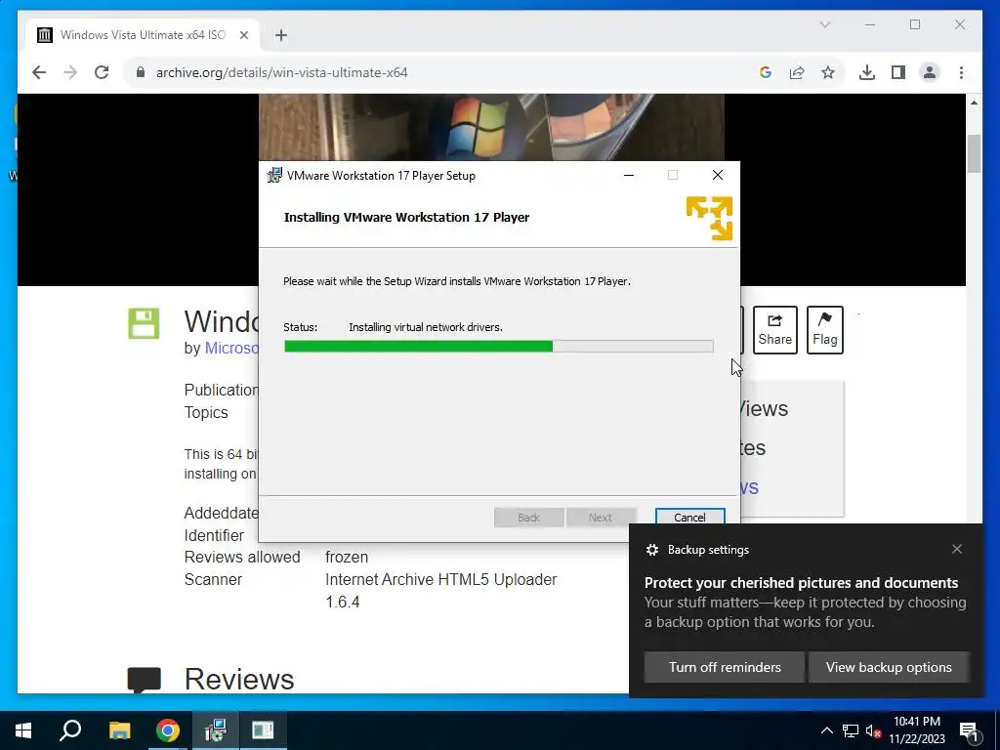The height and width of the screenshot is (750, 1000).
Task: Switch to Chrome in taskbar
Action: coord(168,730)
